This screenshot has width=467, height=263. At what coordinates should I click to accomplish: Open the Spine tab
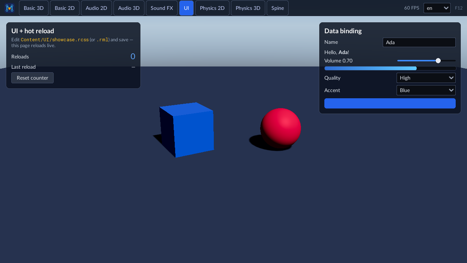point(278,8)
